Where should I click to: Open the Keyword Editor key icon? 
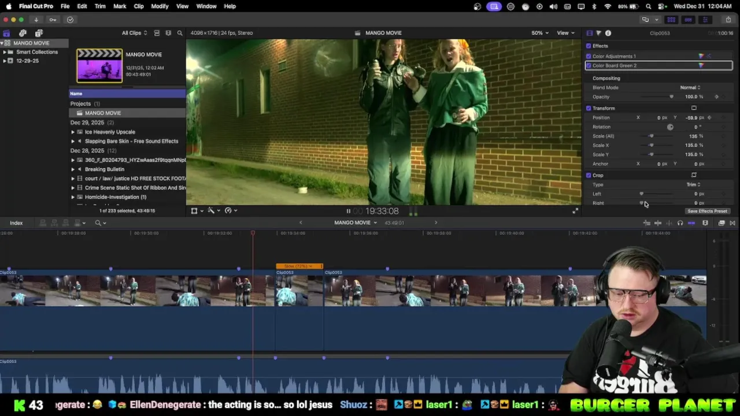click(x=53, y=20)
